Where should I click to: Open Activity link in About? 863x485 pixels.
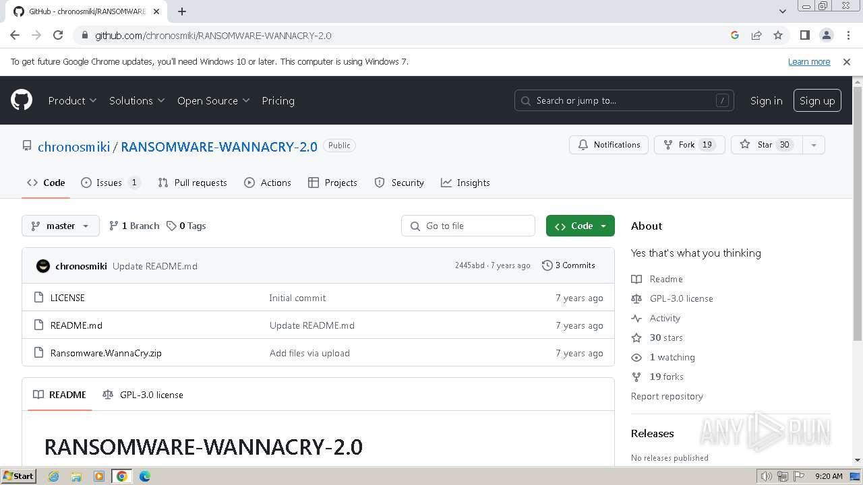[x=665, y=318]
